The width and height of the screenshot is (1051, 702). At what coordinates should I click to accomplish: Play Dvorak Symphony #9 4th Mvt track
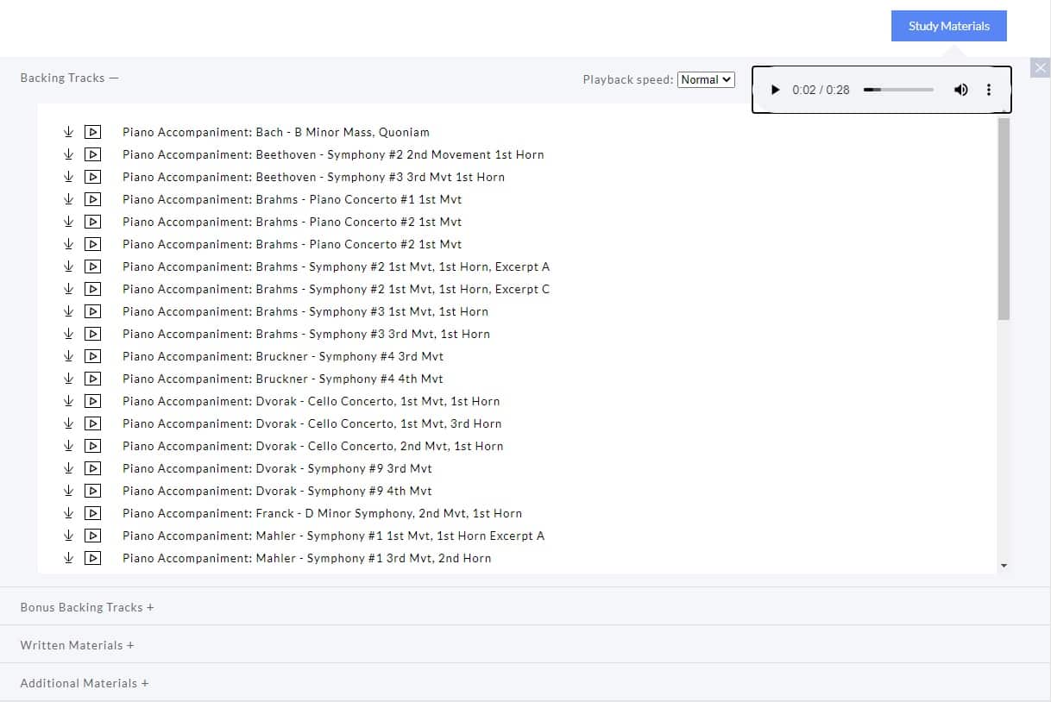tap(92, 491)
